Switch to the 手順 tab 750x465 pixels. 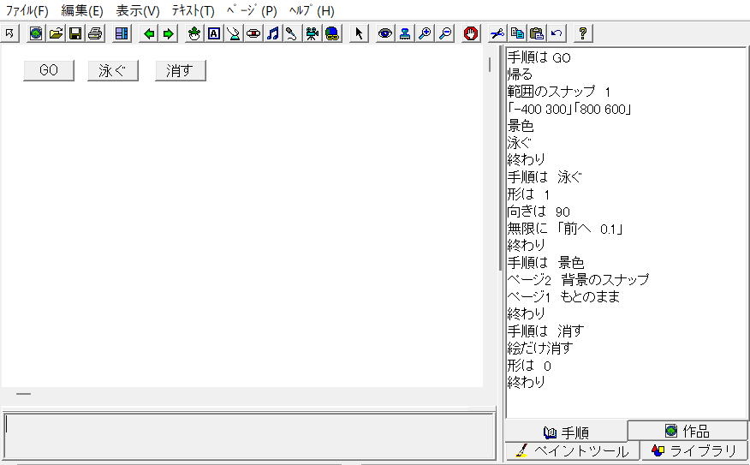[566, 432]
